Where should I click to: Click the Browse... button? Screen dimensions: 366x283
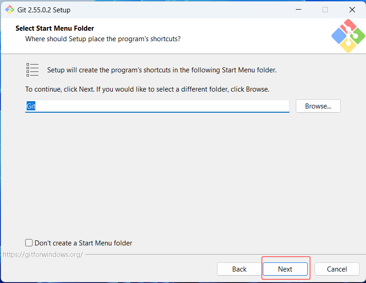point(318,106)
